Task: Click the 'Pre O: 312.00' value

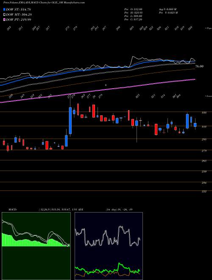Action: (x=133, y=9)
